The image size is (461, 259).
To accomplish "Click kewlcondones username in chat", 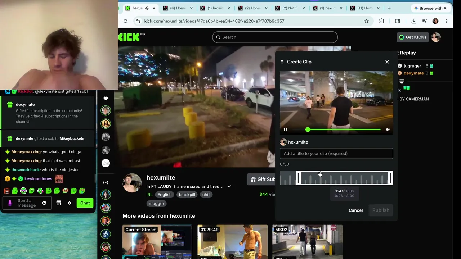I will (x=39, y=179).
